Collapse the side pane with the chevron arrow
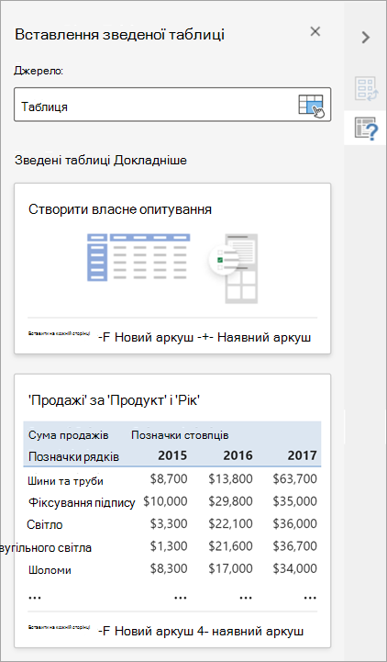The width and height of the screenshot is (387, 662). click(366, 38)
